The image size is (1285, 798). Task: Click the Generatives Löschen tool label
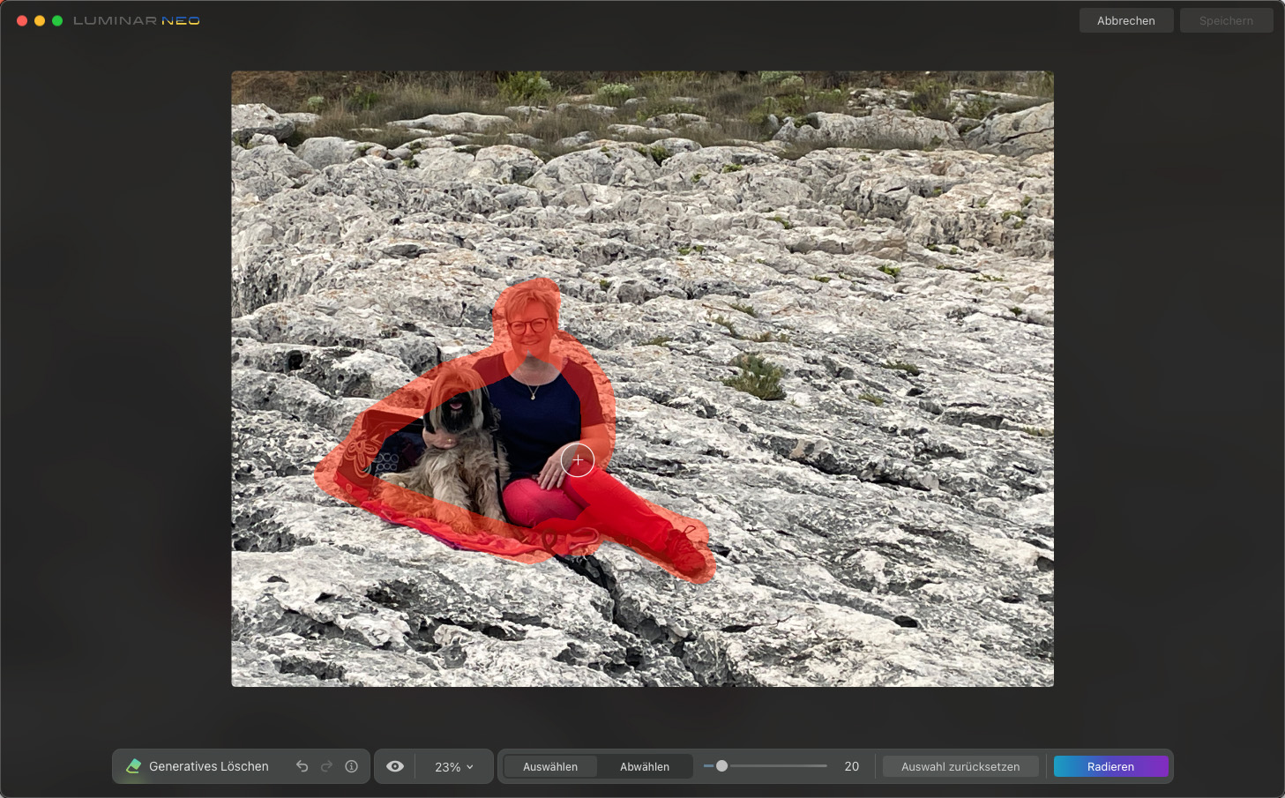[x=209, y=767]
